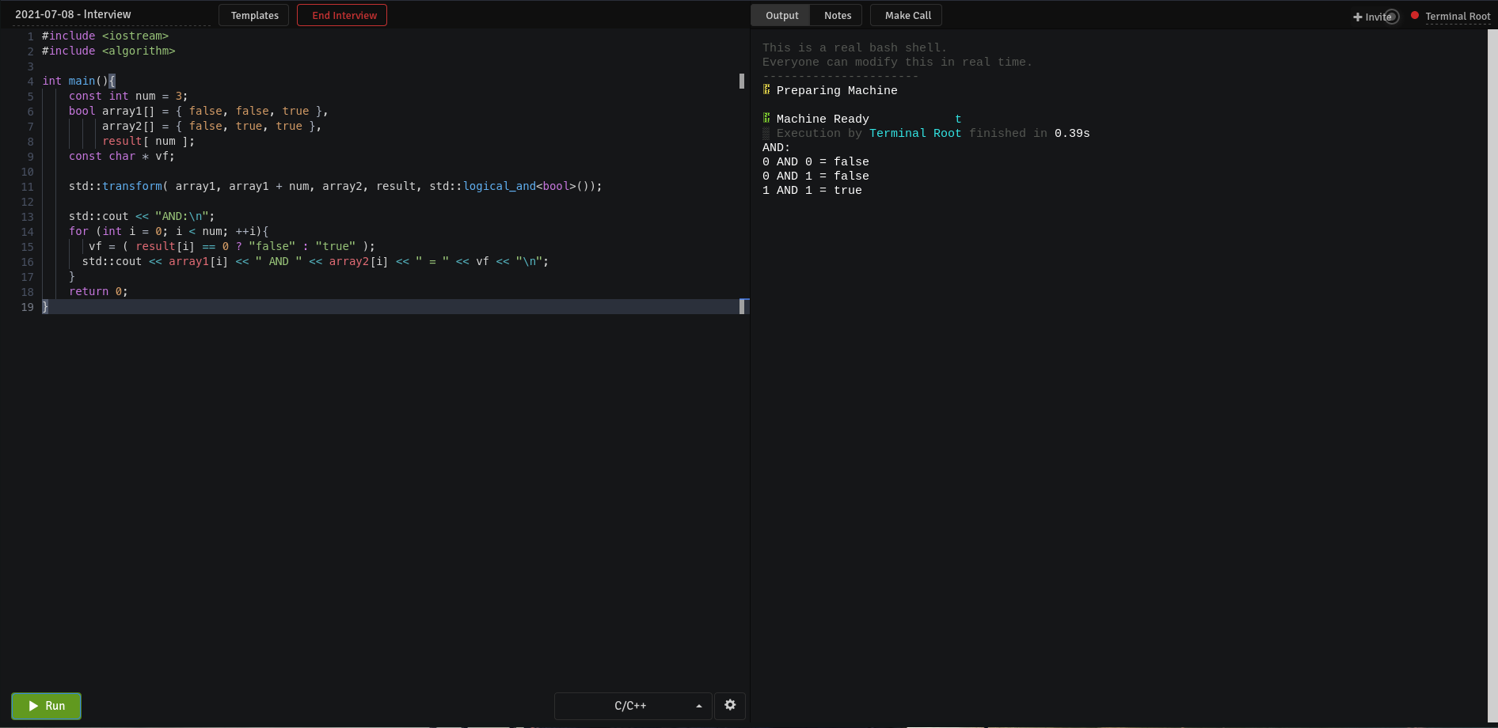Image resolution: width=1498 pixels, height=728 pixels.
Task: Click the array2[] initializer line
Action: pos(211,126)
